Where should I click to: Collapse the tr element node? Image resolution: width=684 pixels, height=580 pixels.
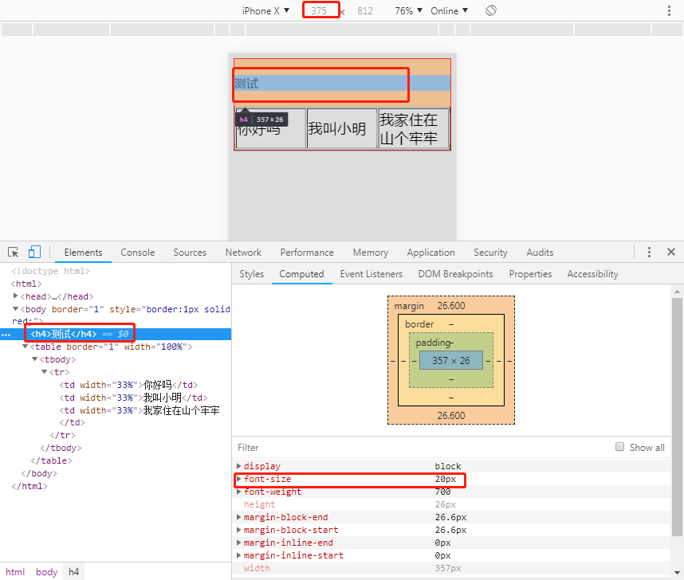click(45, 371)
